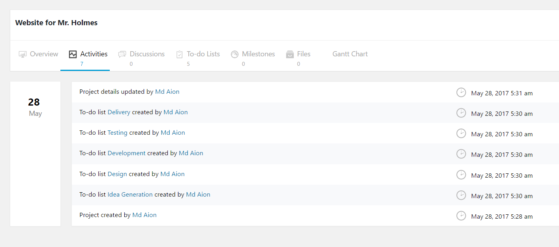Click Md Aion in Project details updated row

tap(167, 92)
